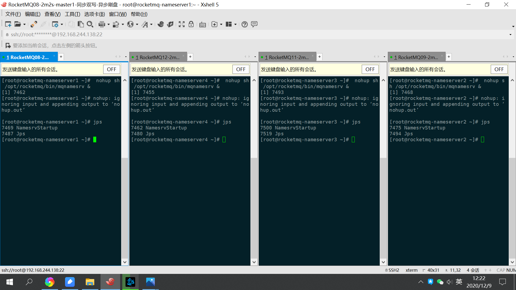Toggle OFF button in nameserver3 pane

[x=370, y=69]
